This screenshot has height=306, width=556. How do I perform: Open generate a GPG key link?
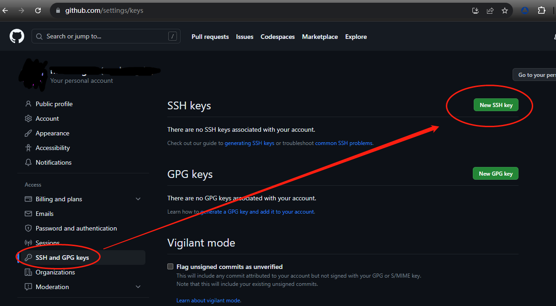pyautogui.click(x=257, y=212)
